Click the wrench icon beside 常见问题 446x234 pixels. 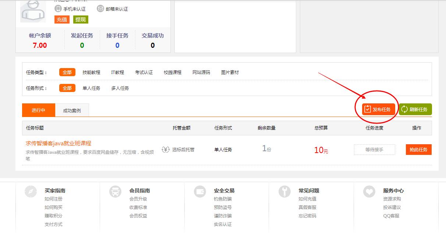tap(284, 192)
